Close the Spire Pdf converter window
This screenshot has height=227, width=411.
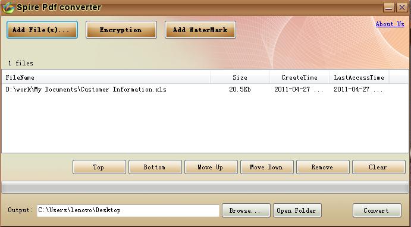[x=401, y=7]
